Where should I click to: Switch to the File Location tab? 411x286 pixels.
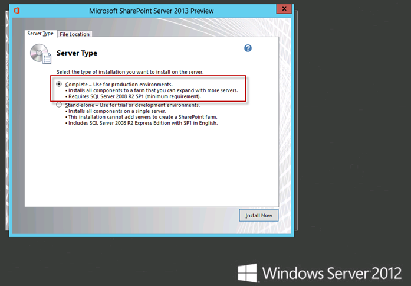pos(74,34)
